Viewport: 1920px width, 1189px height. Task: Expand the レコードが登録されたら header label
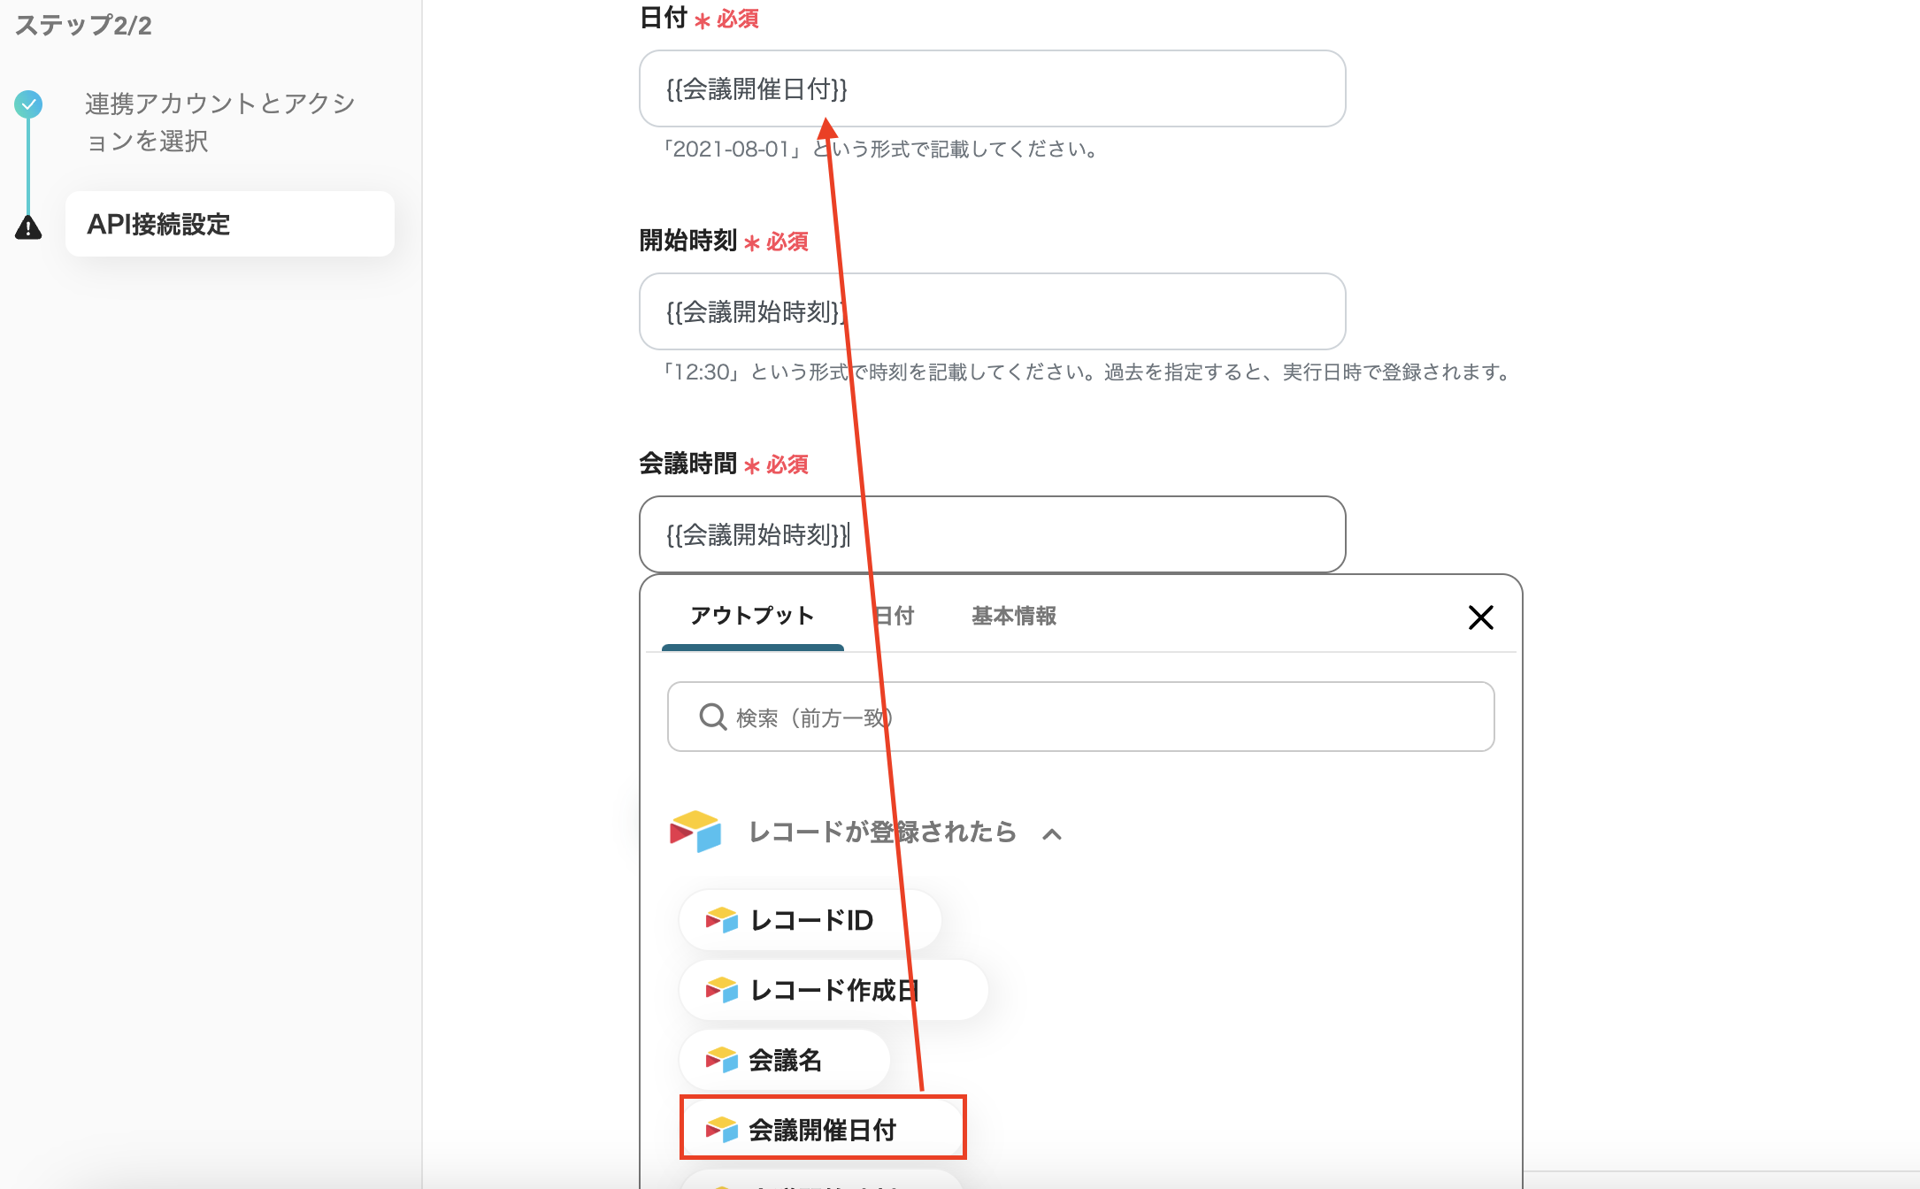click(881, 832)
